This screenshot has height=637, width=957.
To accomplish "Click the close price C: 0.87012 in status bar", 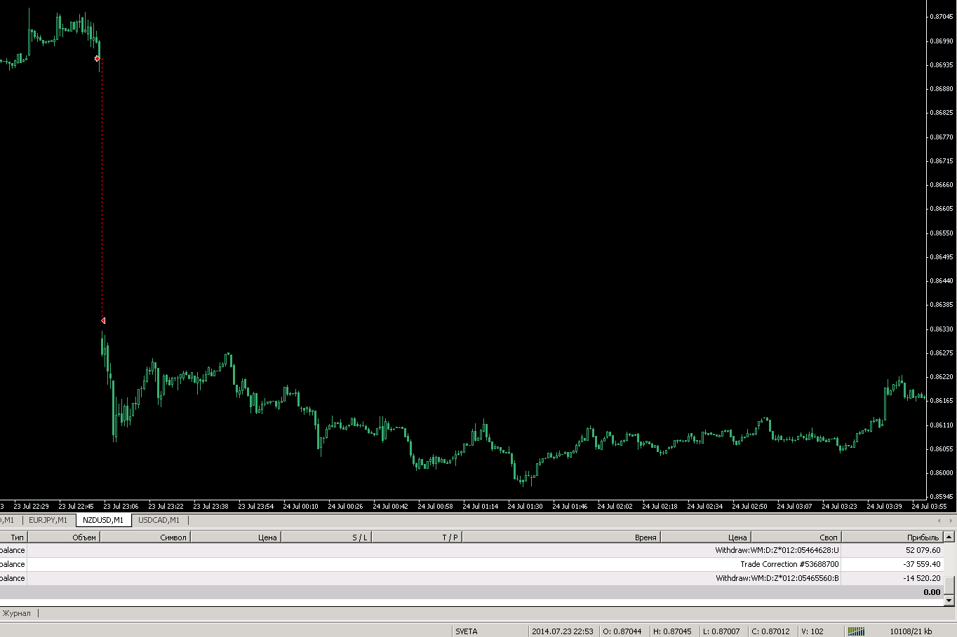I will click(771, 631).
